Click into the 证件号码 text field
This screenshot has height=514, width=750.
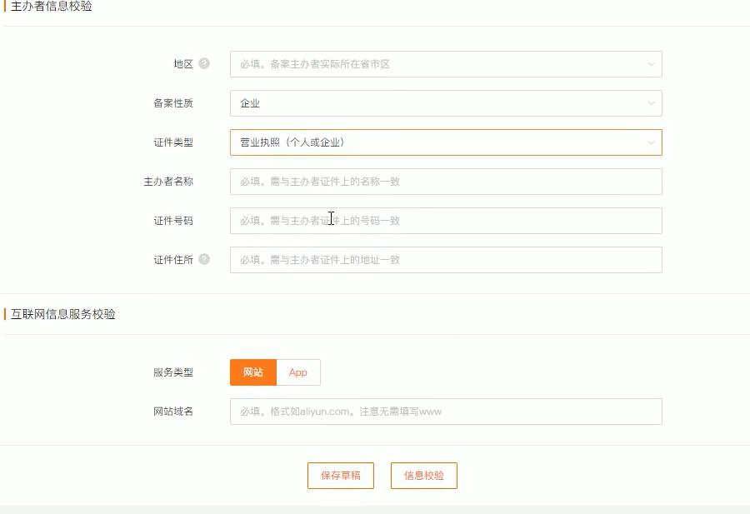click(446, 221)
